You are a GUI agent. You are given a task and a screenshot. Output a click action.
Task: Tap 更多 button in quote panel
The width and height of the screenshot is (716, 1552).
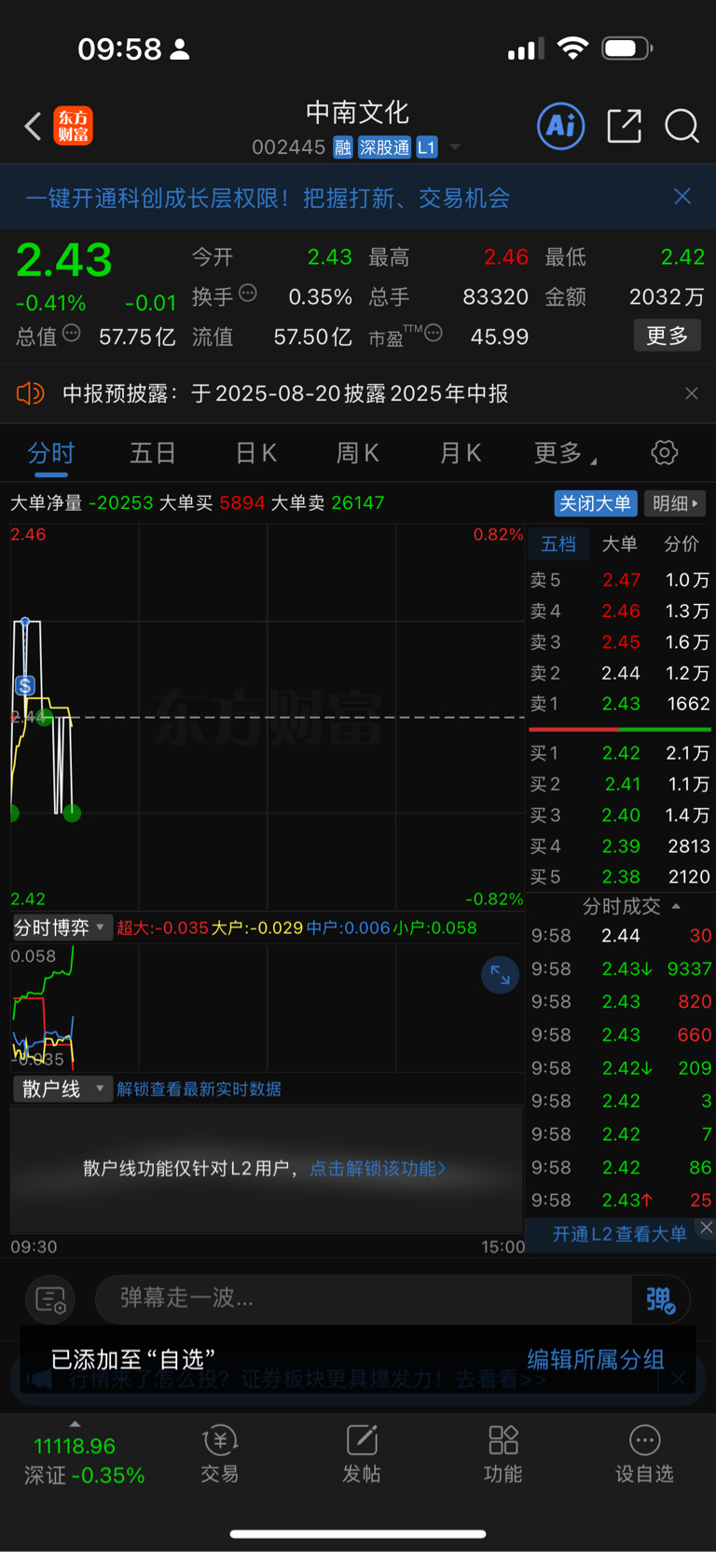668,336
